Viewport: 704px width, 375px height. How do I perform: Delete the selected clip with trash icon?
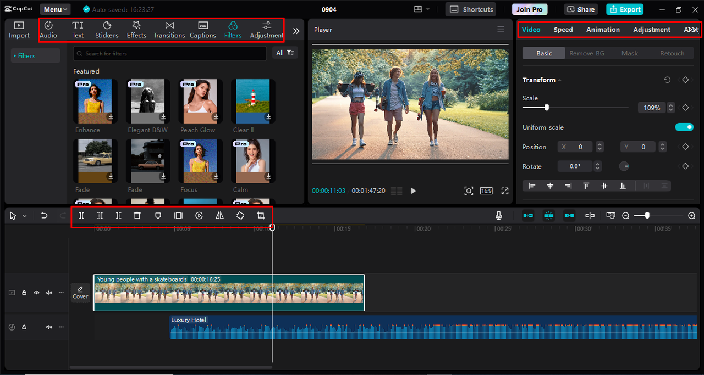pyautogui.click(x=137, y=216)
